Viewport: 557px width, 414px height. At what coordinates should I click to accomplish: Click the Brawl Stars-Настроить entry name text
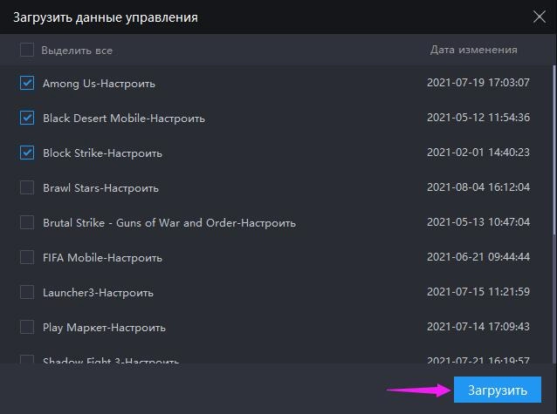click(100, 188)
